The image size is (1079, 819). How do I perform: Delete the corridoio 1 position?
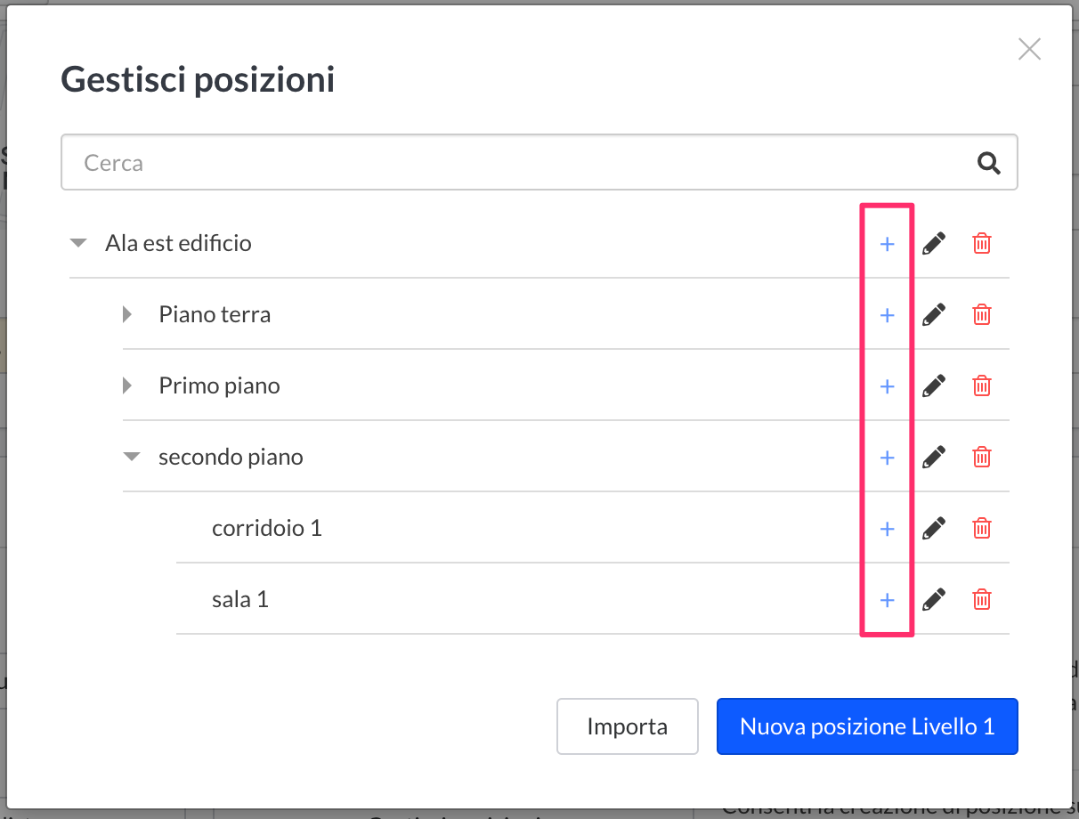tap(981, 528)
